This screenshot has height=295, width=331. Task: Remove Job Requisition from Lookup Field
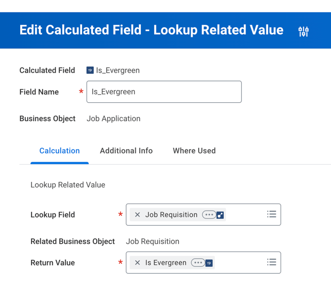[137, 215]
